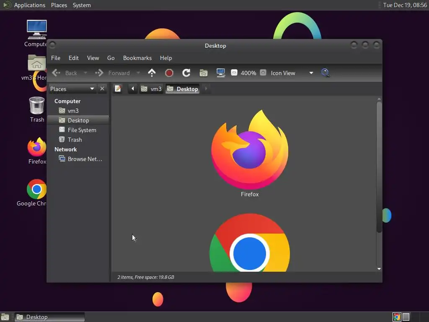The width and height of the screenshot is (429, 322).
Task: Open the Places panel menu
Action: pyautogui.click(x=59, y=5)
